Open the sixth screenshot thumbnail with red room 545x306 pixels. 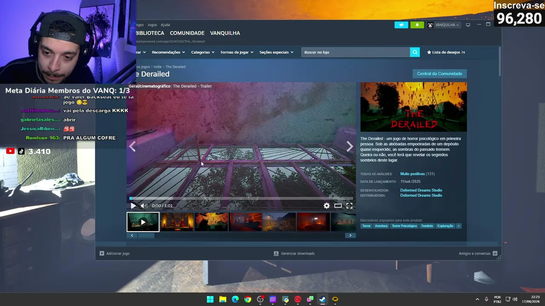tap(313, 222)
